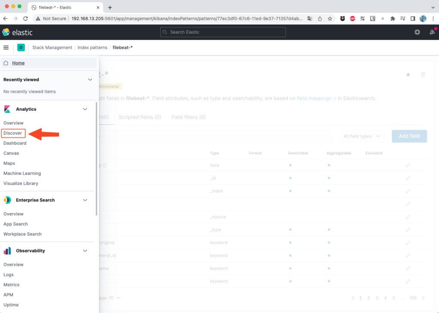
Task: Click next page arrow in pagination
Action: (x=423, y=298)
